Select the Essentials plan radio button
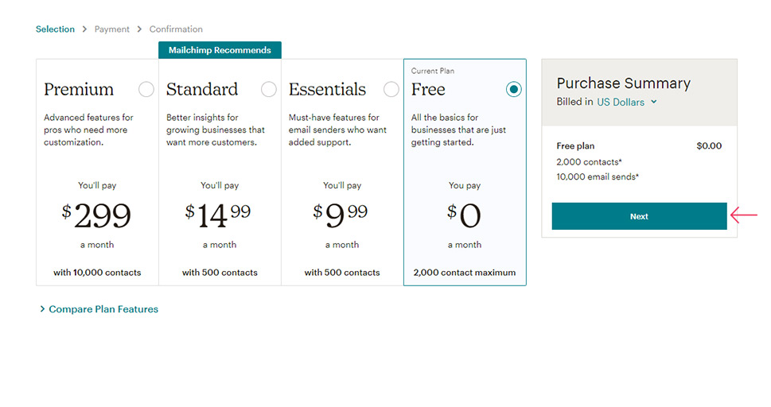The width and height of the screenshot is (771, 407). click(x=391, y=90)
